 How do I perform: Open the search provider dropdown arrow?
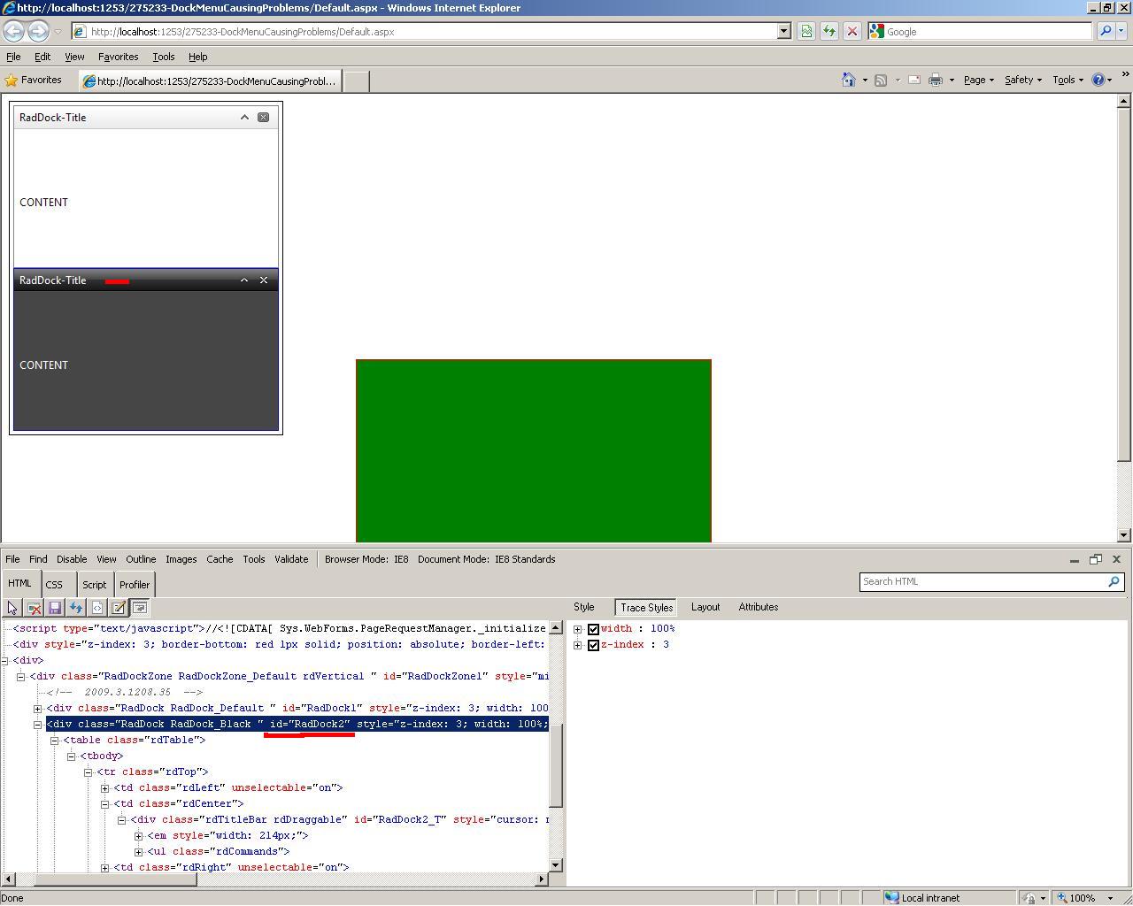point(1121,31)
